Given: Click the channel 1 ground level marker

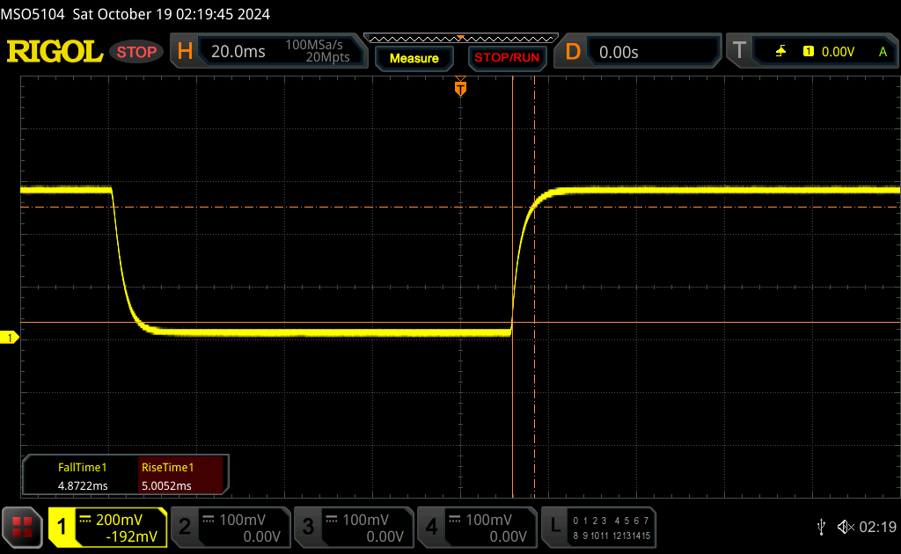Looking at the screenshot, I should [11, 338].
